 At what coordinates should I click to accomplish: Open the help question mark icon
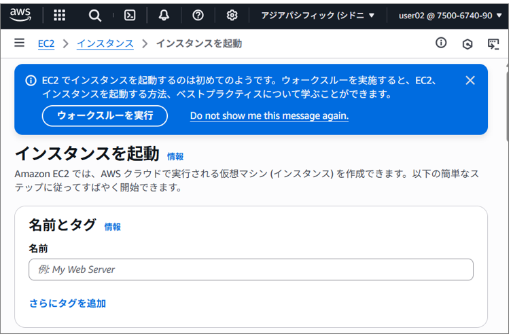click(x=198, y=15)
